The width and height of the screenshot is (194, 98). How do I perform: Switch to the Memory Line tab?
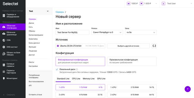pyautogui.click(x=88, y=79)
